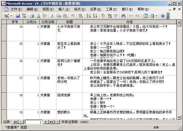Click the Help question mark icon

163,16
